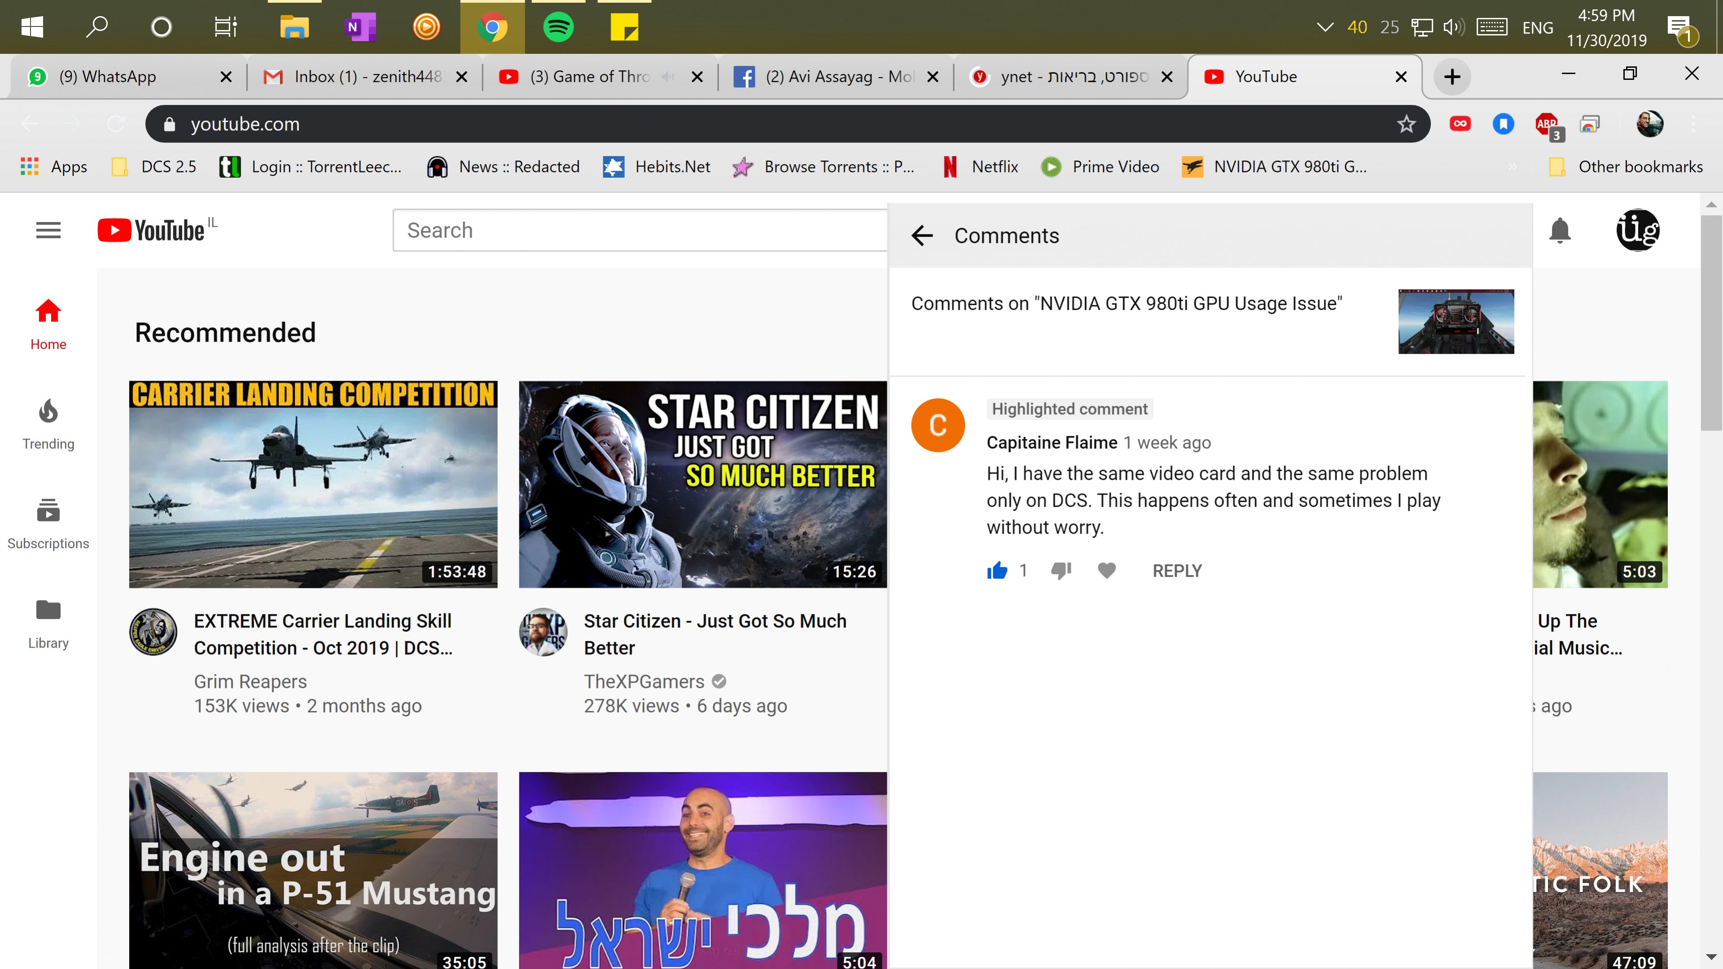This screenshot has height=969, width=1723.
Task: Open the Engine out P-51 Mustang thumbnail
Action: (x=313, y=870)
